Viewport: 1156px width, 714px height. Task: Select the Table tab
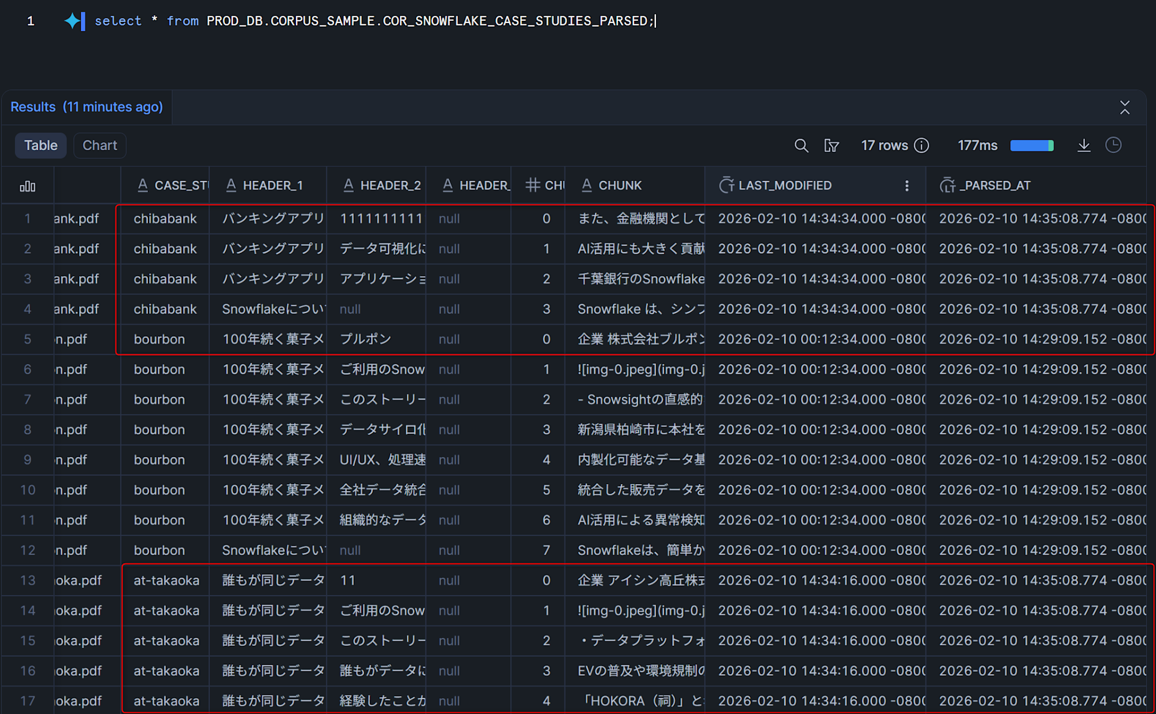[40, 145]
